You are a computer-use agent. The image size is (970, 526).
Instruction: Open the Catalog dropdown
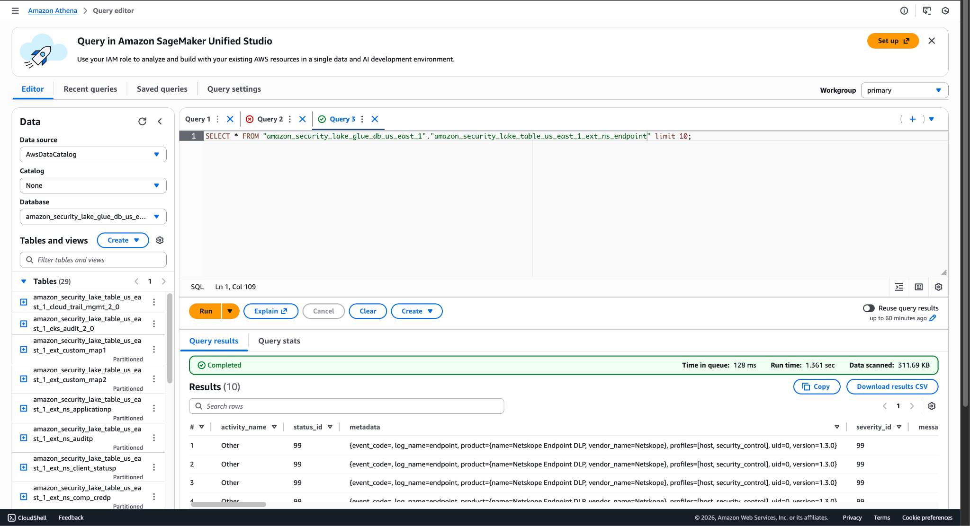click(93, 185)
